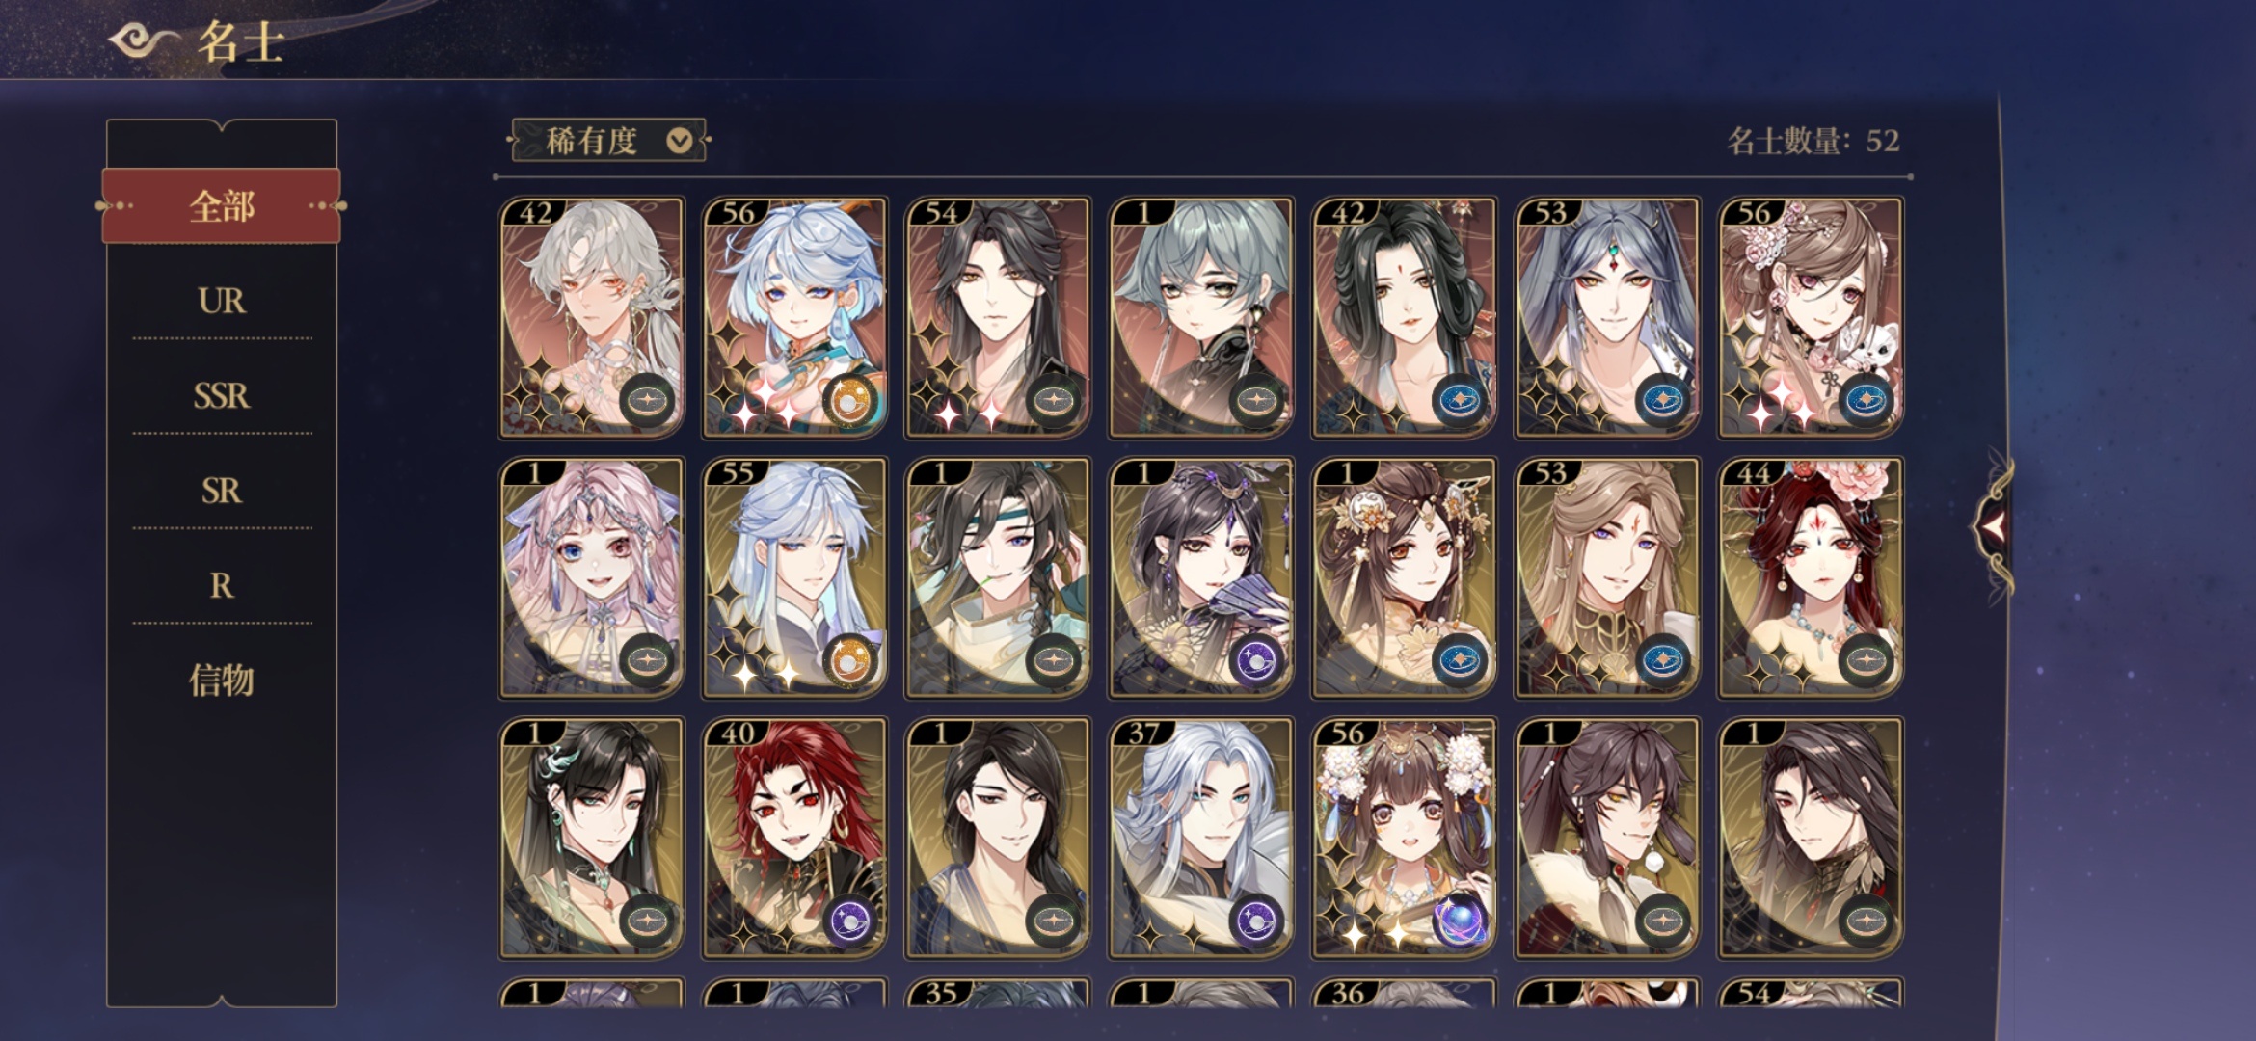The height and width of the screenshot is (1041, 2256).
Task: Tap the orange moon badge on level 55 card
Action: (850, 660)
